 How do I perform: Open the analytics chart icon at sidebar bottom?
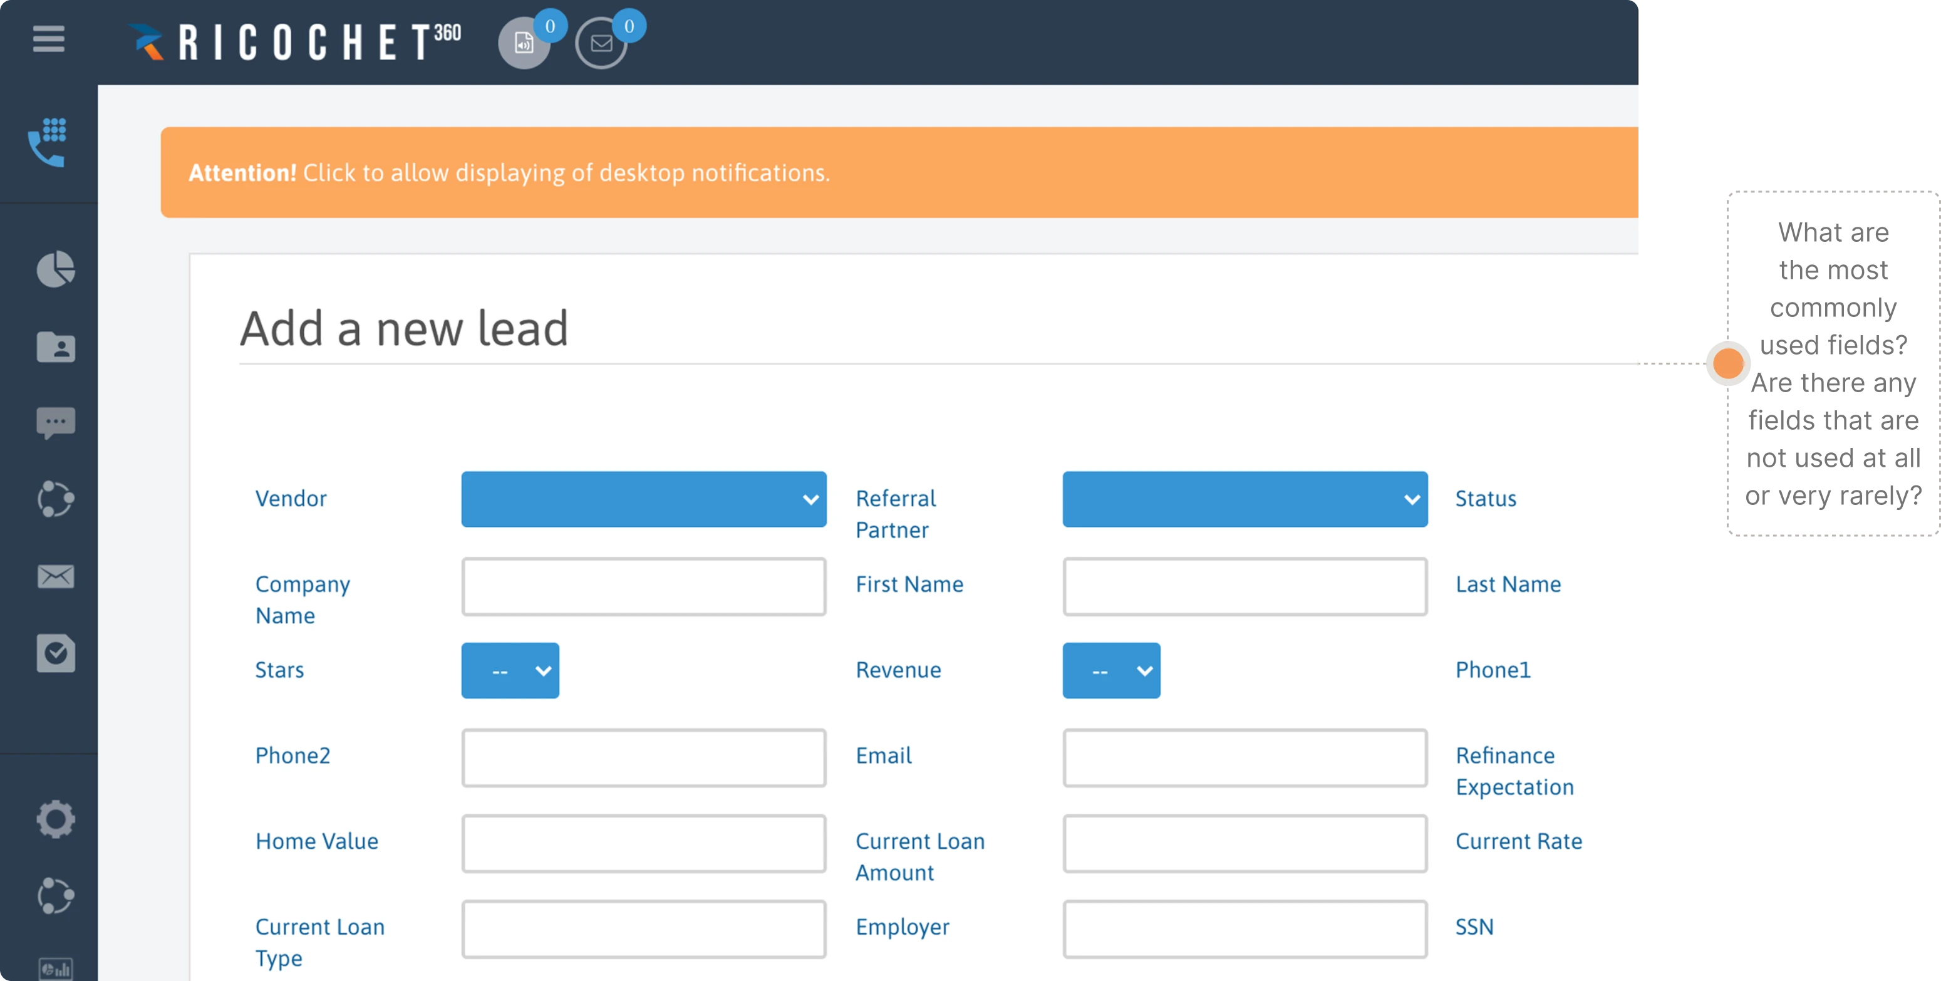[x=55, y=970]
